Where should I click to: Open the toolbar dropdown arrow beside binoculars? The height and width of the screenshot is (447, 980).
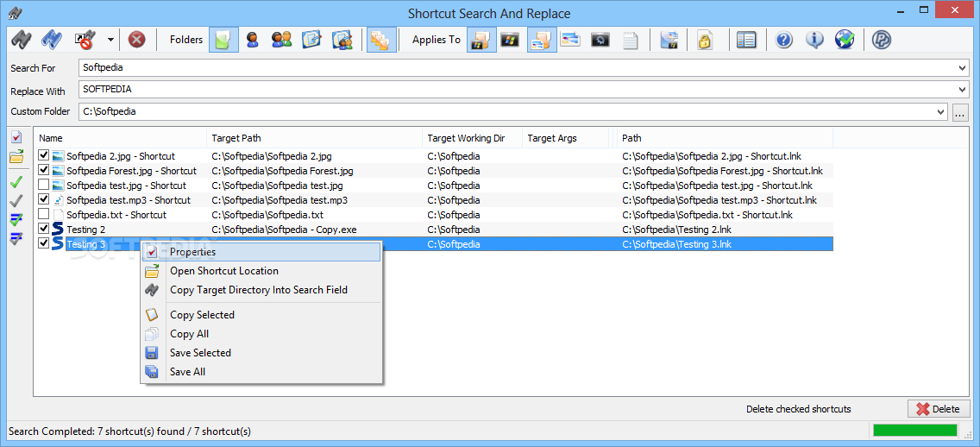pyautogui.click(x=110, y=40)
